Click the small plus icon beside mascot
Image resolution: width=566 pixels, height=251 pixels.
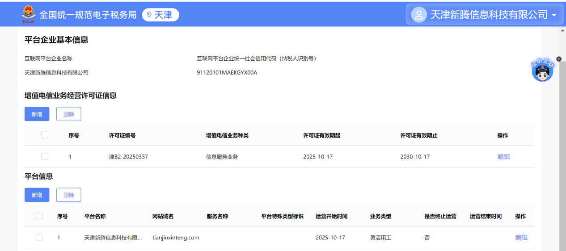coord(559,59)
